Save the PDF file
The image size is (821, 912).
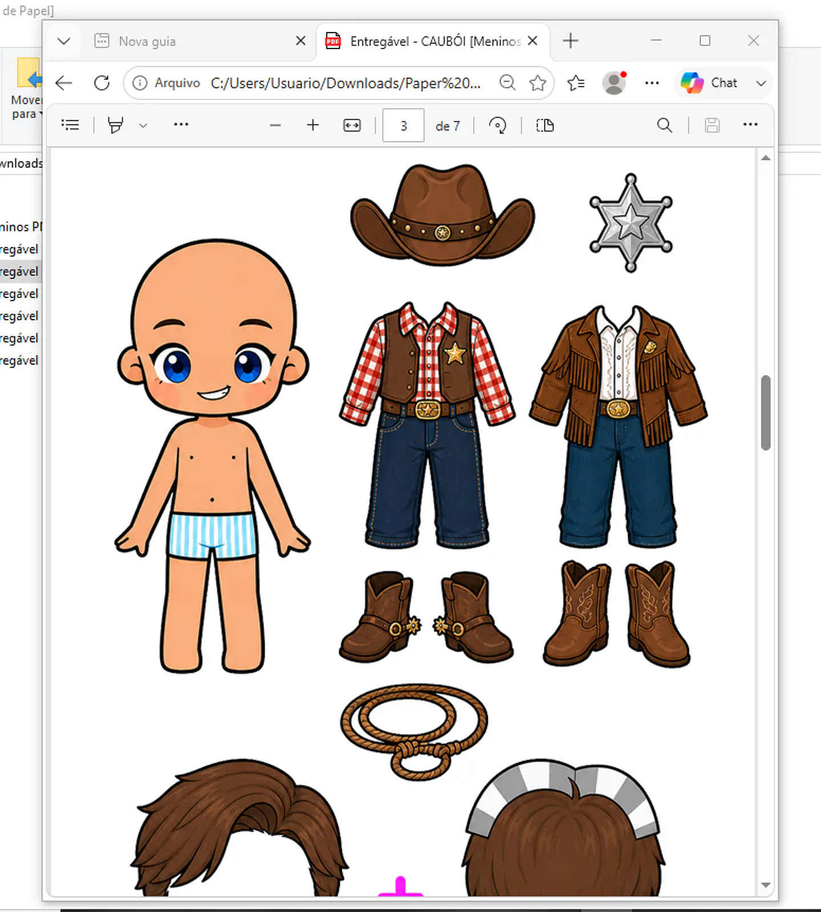pyautogui.click(x=712, y=125)
